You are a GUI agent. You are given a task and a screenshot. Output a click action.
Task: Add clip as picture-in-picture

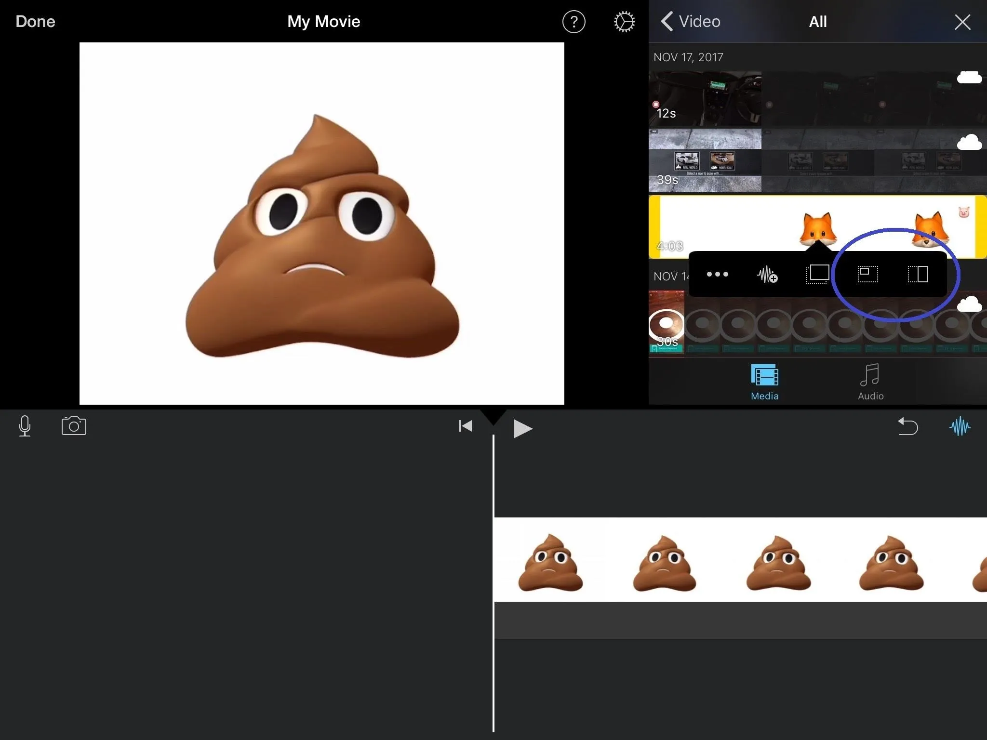coord(867,274)
